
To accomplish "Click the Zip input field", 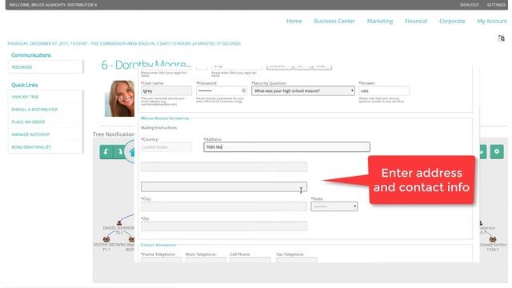I will [x=224, y=226].
